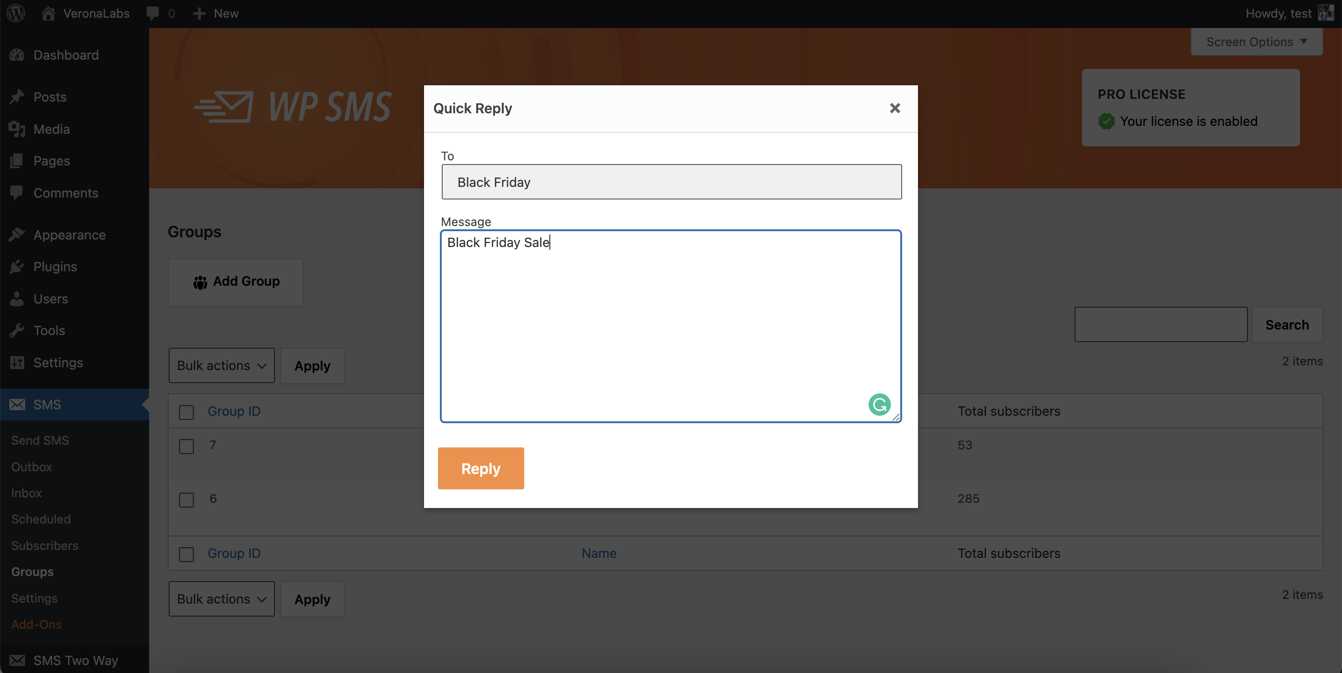
Task: Open Add-Ons submenu item
Action: pyautogui.click(x=36, y=624)
